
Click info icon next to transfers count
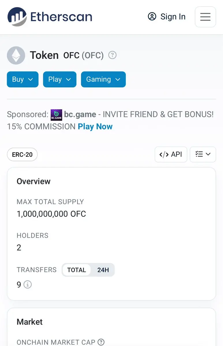[x=27, y=285]
